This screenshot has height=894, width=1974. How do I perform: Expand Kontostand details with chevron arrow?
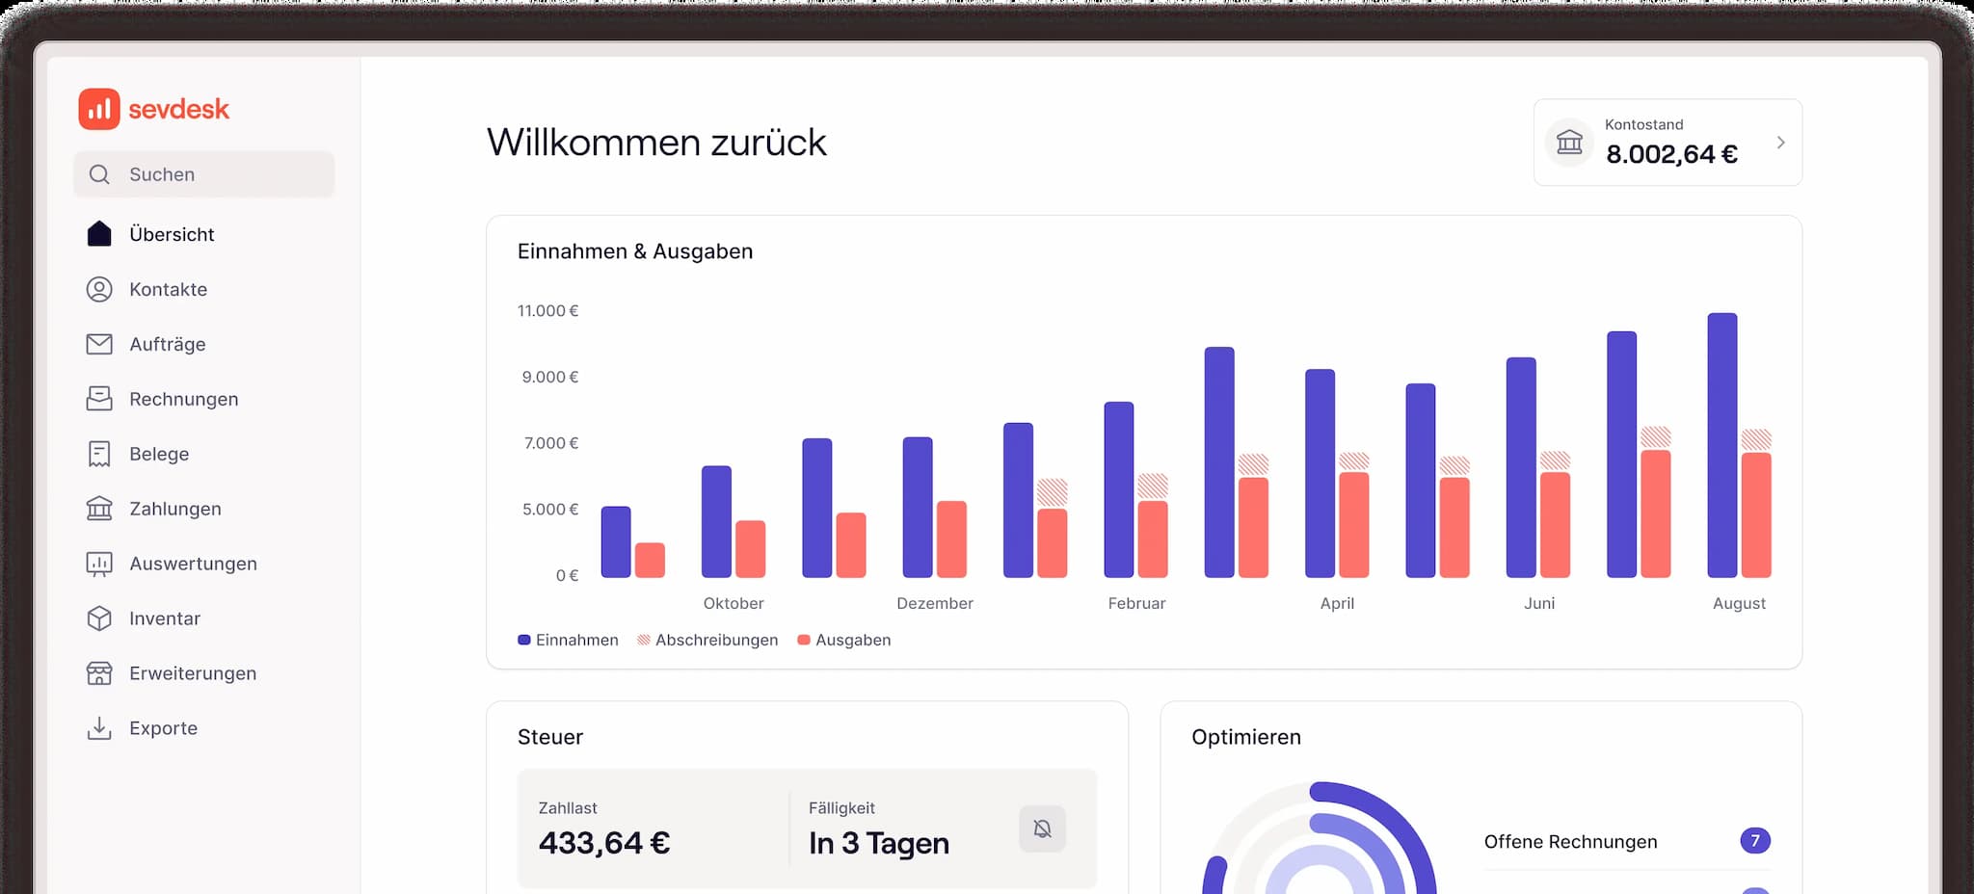pos(1780,143)
